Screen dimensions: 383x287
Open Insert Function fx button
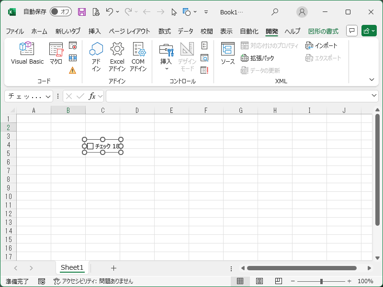[92, 97]
